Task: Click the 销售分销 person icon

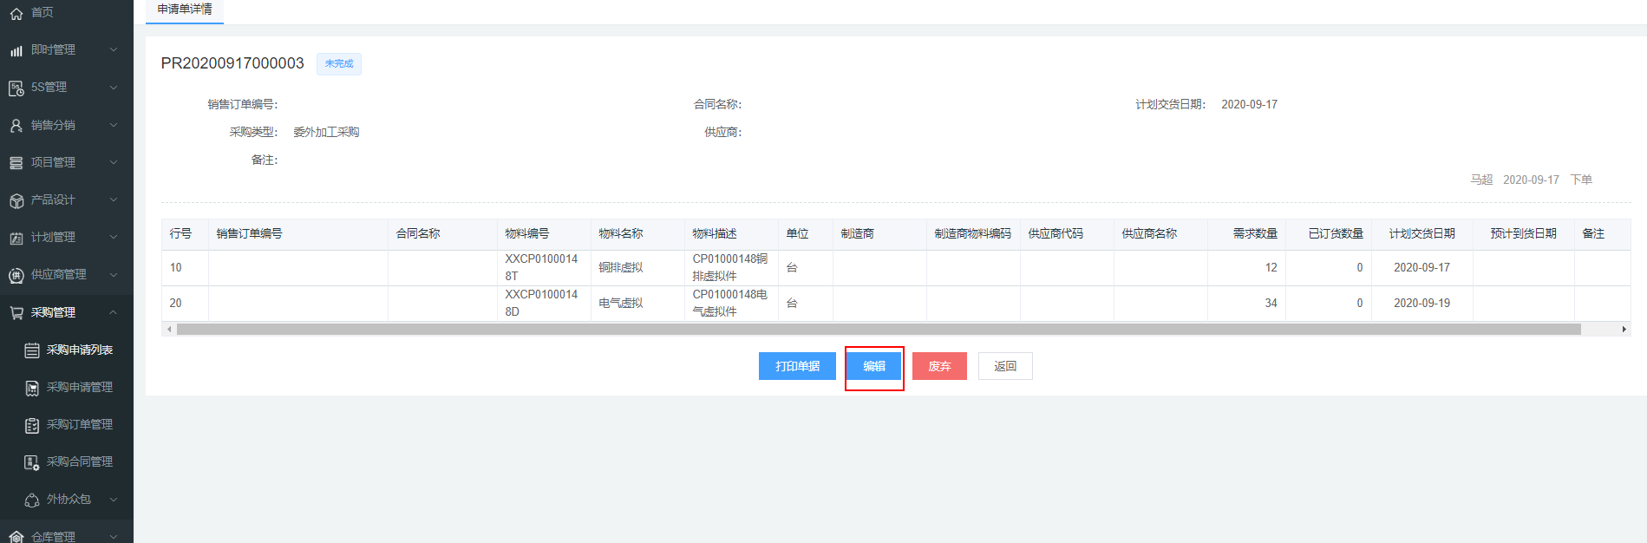Action: (x=16, y=126)
